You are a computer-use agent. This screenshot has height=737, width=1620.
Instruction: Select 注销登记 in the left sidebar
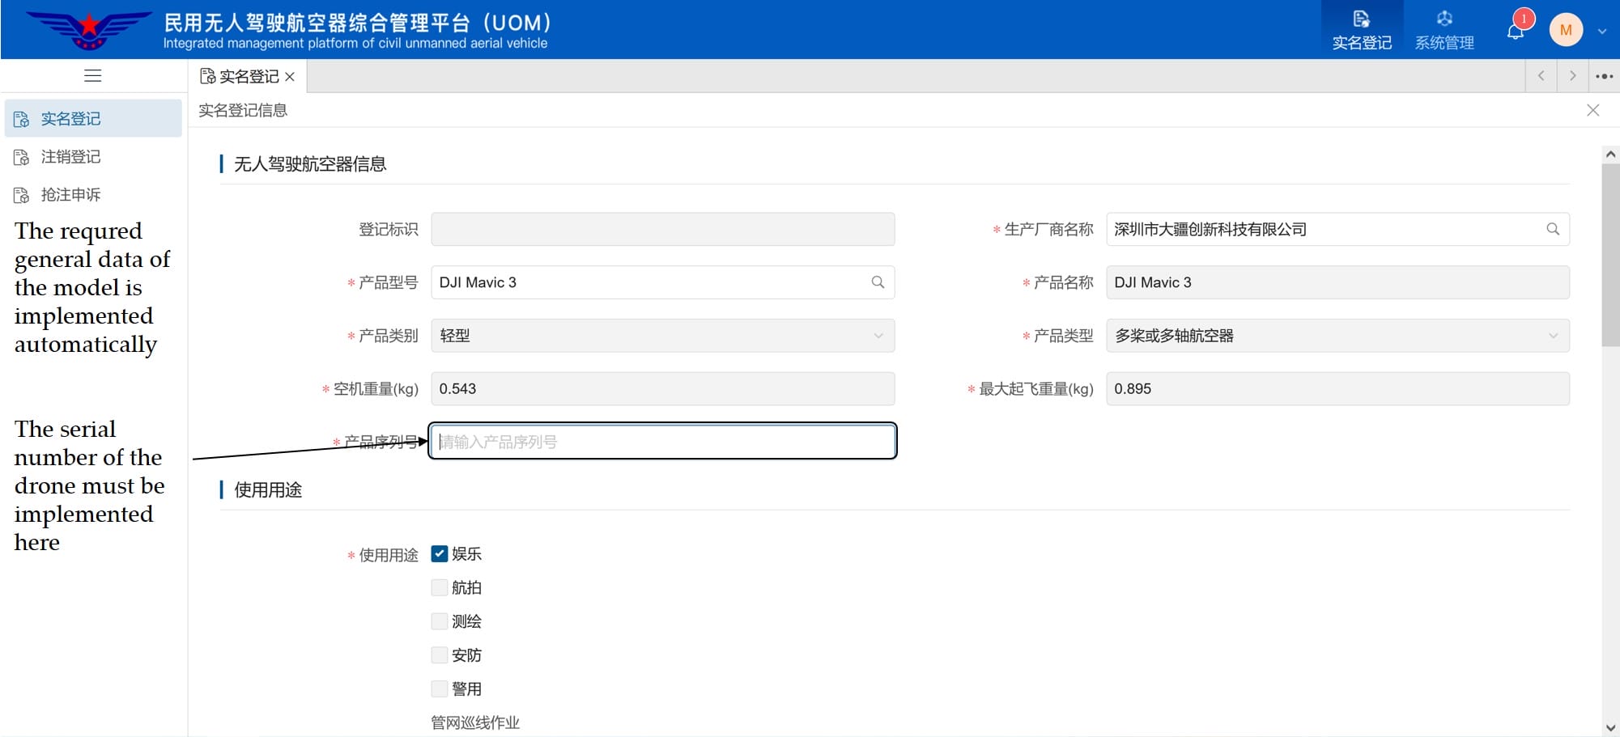pyautogui.click(x=93, y=156)
